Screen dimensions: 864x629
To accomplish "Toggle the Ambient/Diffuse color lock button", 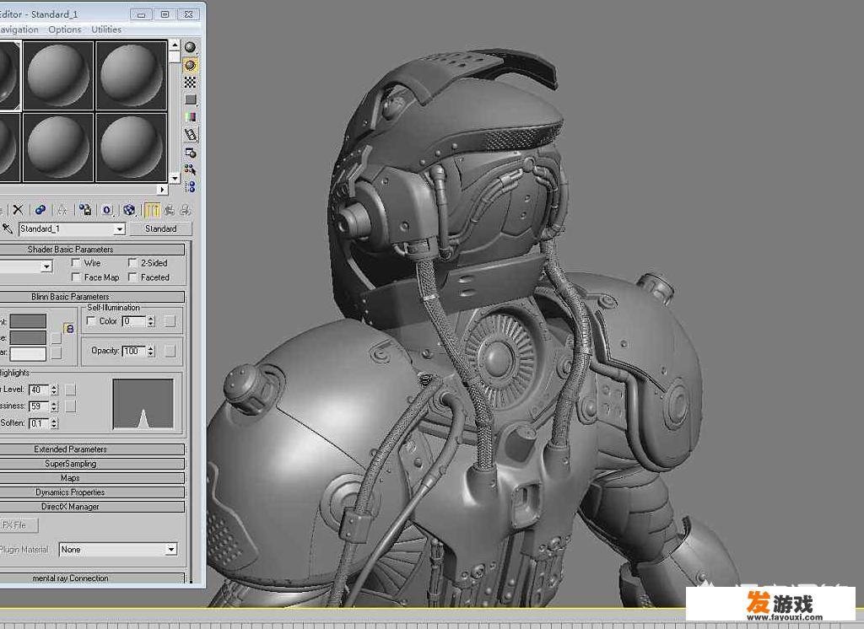I will pos(69,329).
